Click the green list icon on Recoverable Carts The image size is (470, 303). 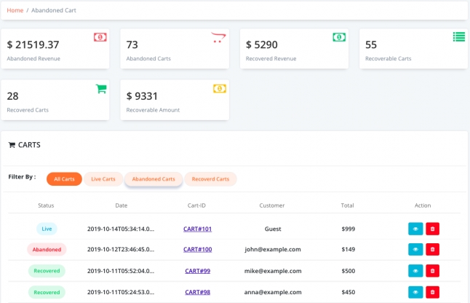(x=459, y=37)
